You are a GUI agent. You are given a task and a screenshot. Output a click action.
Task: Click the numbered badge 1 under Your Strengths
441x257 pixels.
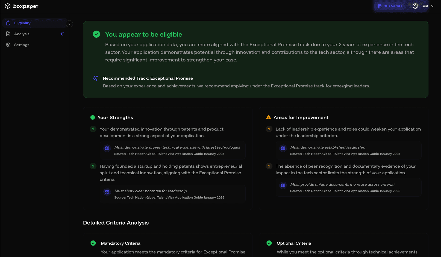[x=93, y=129]
